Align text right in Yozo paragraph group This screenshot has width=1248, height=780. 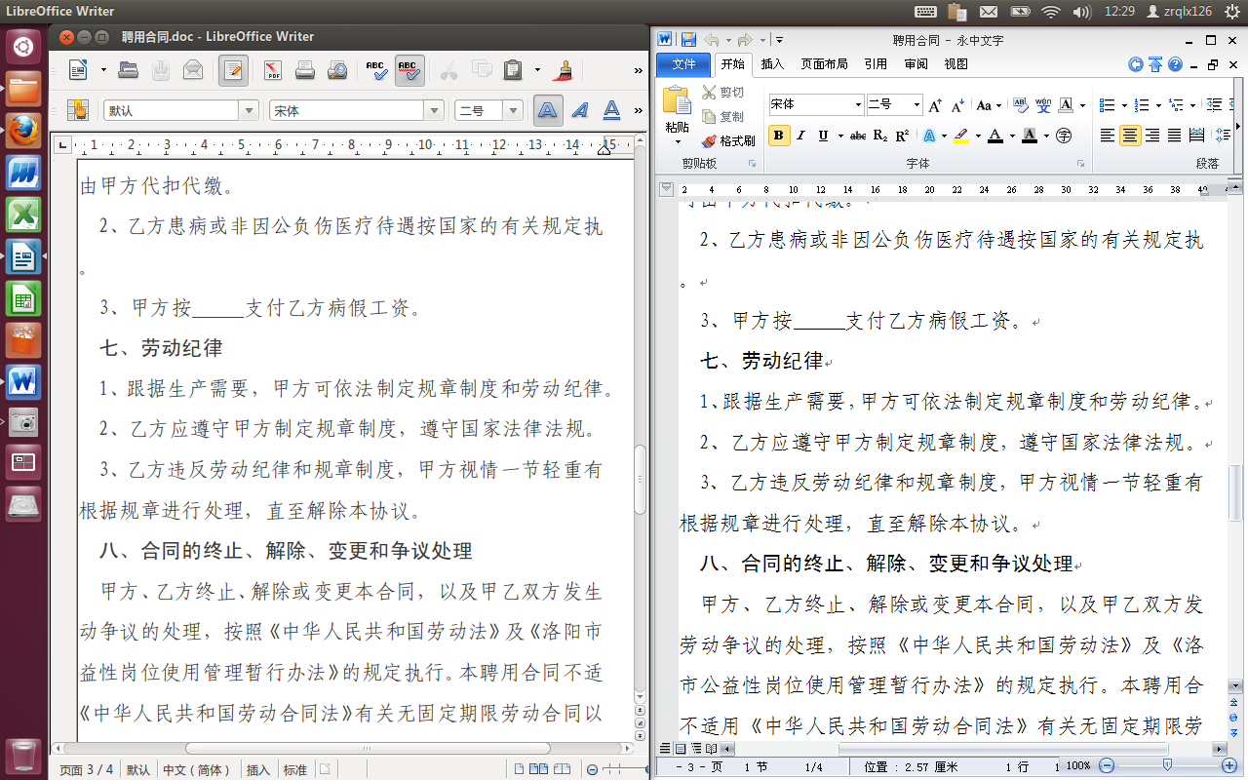[1152, 136]
